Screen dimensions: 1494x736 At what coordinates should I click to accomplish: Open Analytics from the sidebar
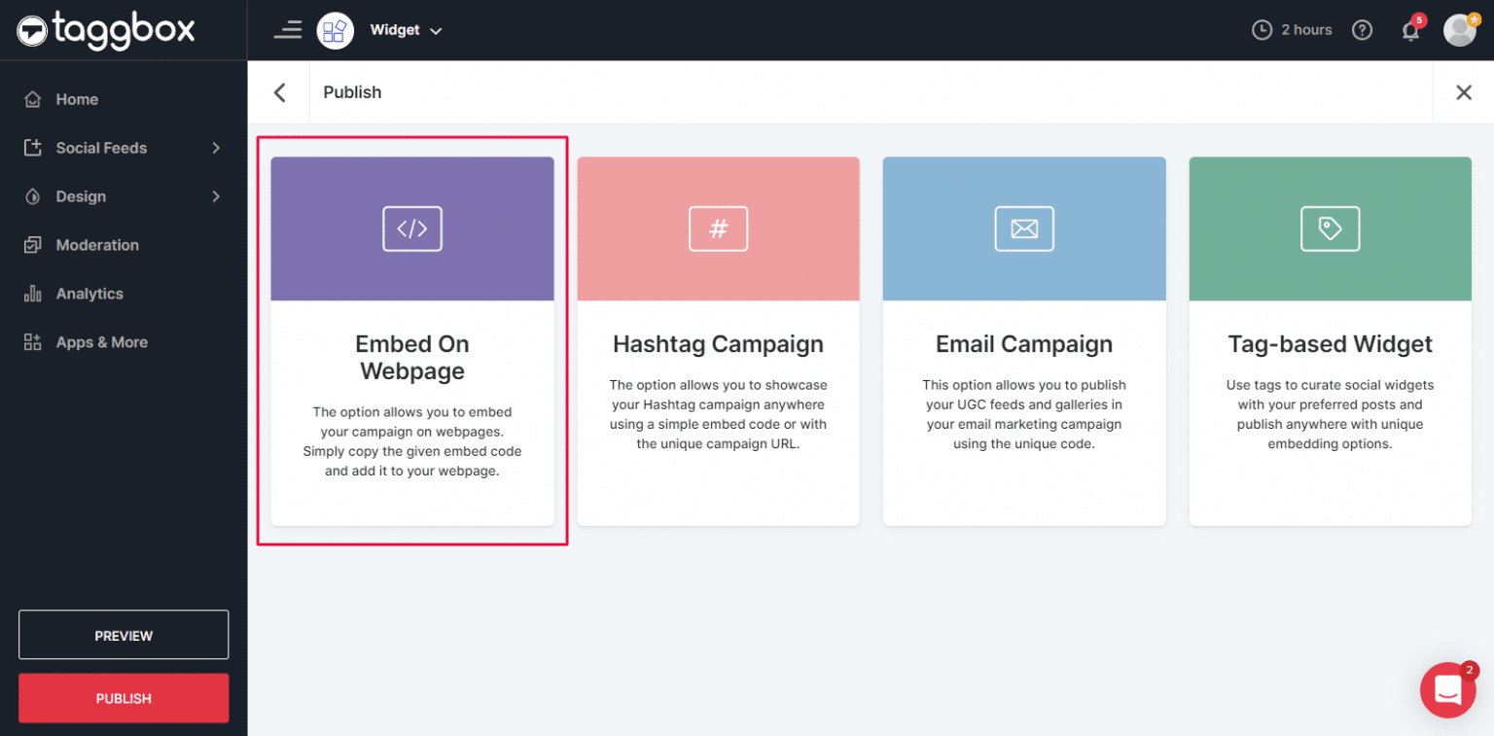coord(89,293)
